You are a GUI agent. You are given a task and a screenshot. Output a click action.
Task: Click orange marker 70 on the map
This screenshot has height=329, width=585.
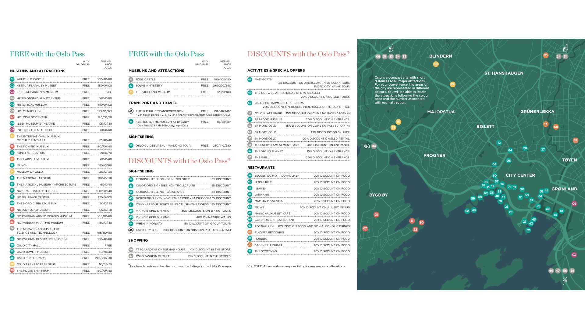point(545,55)
